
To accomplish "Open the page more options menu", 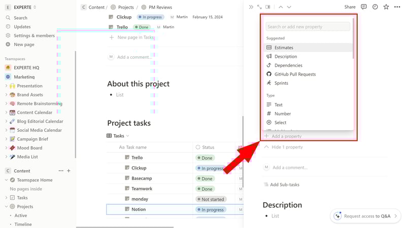I will tap(397, 7).
